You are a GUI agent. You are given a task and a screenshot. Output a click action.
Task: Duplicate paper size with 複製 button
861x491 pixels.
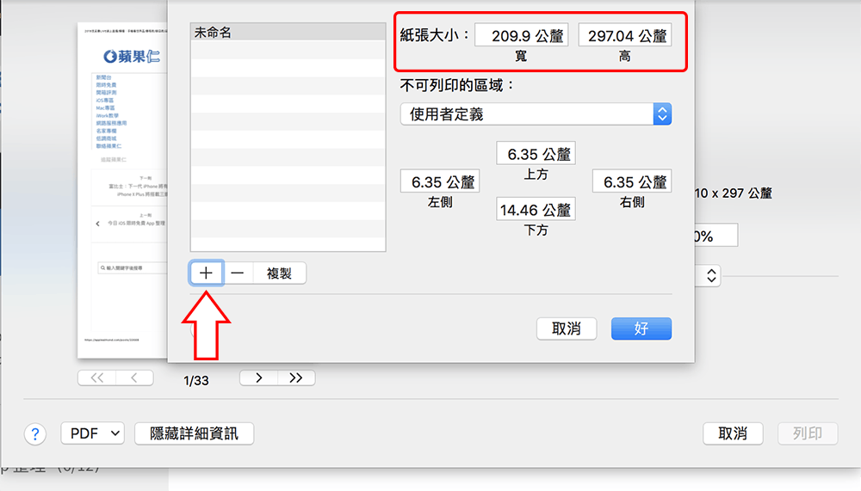coord(279,273)
